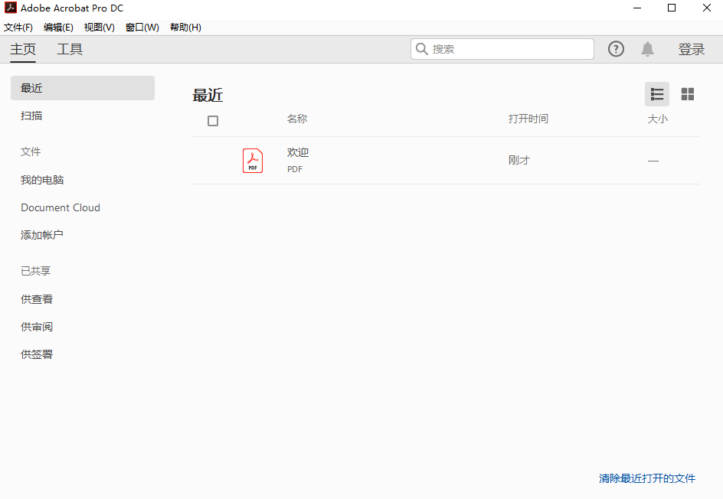Click the Adobe Acrobat logo in title bar

[10, 8]
